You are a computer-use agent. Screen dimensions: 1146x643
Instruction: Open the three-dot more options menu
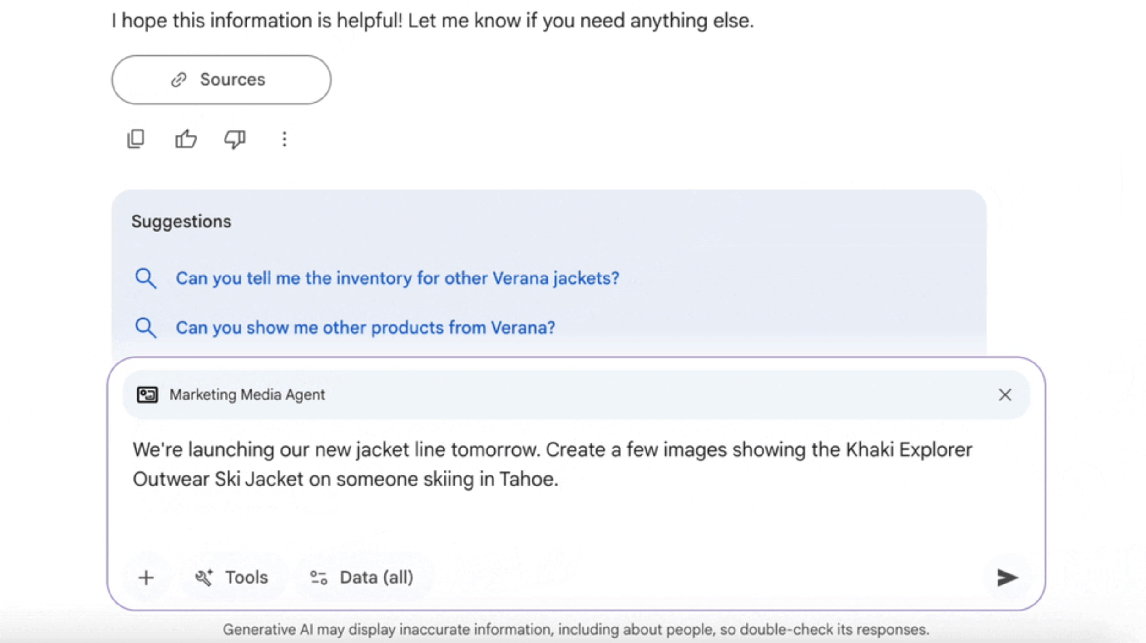[x=285, y=139]
